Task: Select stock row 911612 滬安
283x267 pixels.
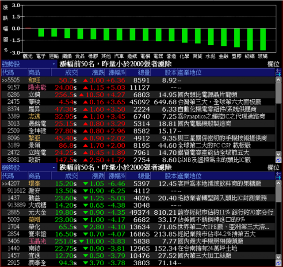Action: click(138, 191)
